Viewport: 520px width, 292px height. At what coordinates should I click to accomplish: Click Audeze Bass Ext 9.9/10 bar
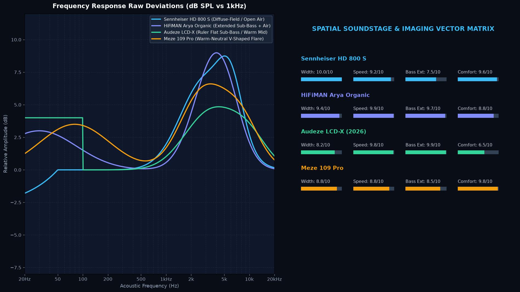pyautogui.click(x=426, y=152)
